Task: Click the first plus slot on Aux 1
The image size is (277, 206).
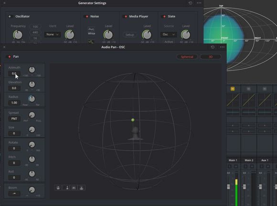Action: [x=265, y=125]
